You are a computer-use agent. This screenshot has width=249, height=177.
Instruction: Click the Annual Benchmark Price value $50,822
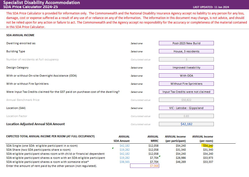pos(186,100)
